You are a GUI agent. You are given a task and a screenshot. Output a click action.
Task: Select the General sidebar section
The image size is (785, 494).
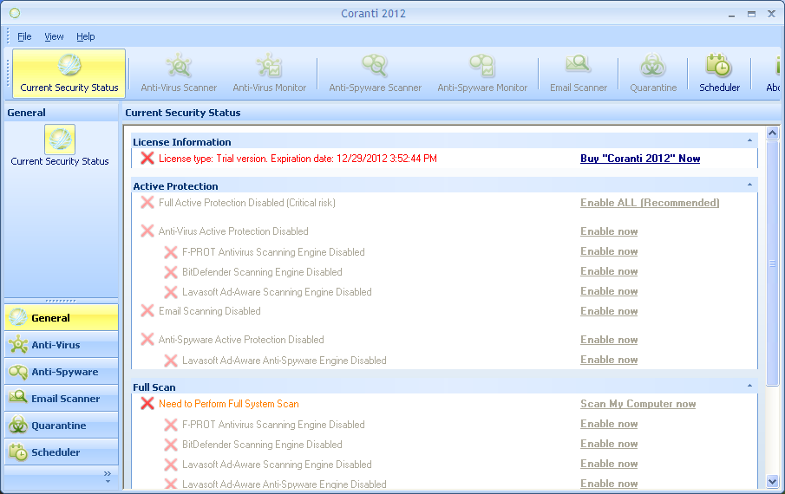pyautogui.click(x=61, y=317)
